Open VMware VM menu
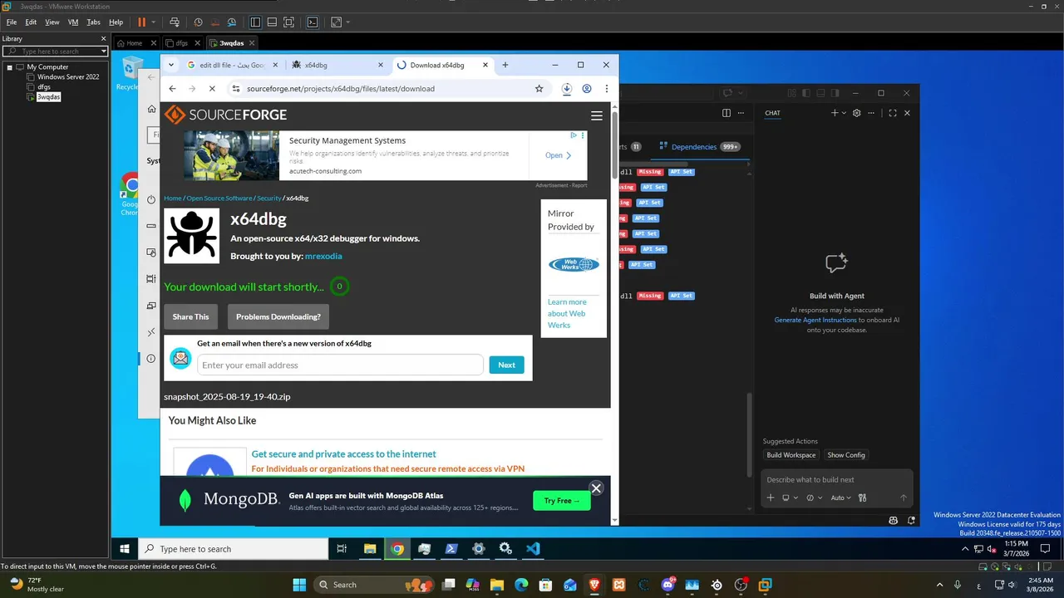Image resolution: width=1064 pixels, height=598 pixels. click(73, 22)
